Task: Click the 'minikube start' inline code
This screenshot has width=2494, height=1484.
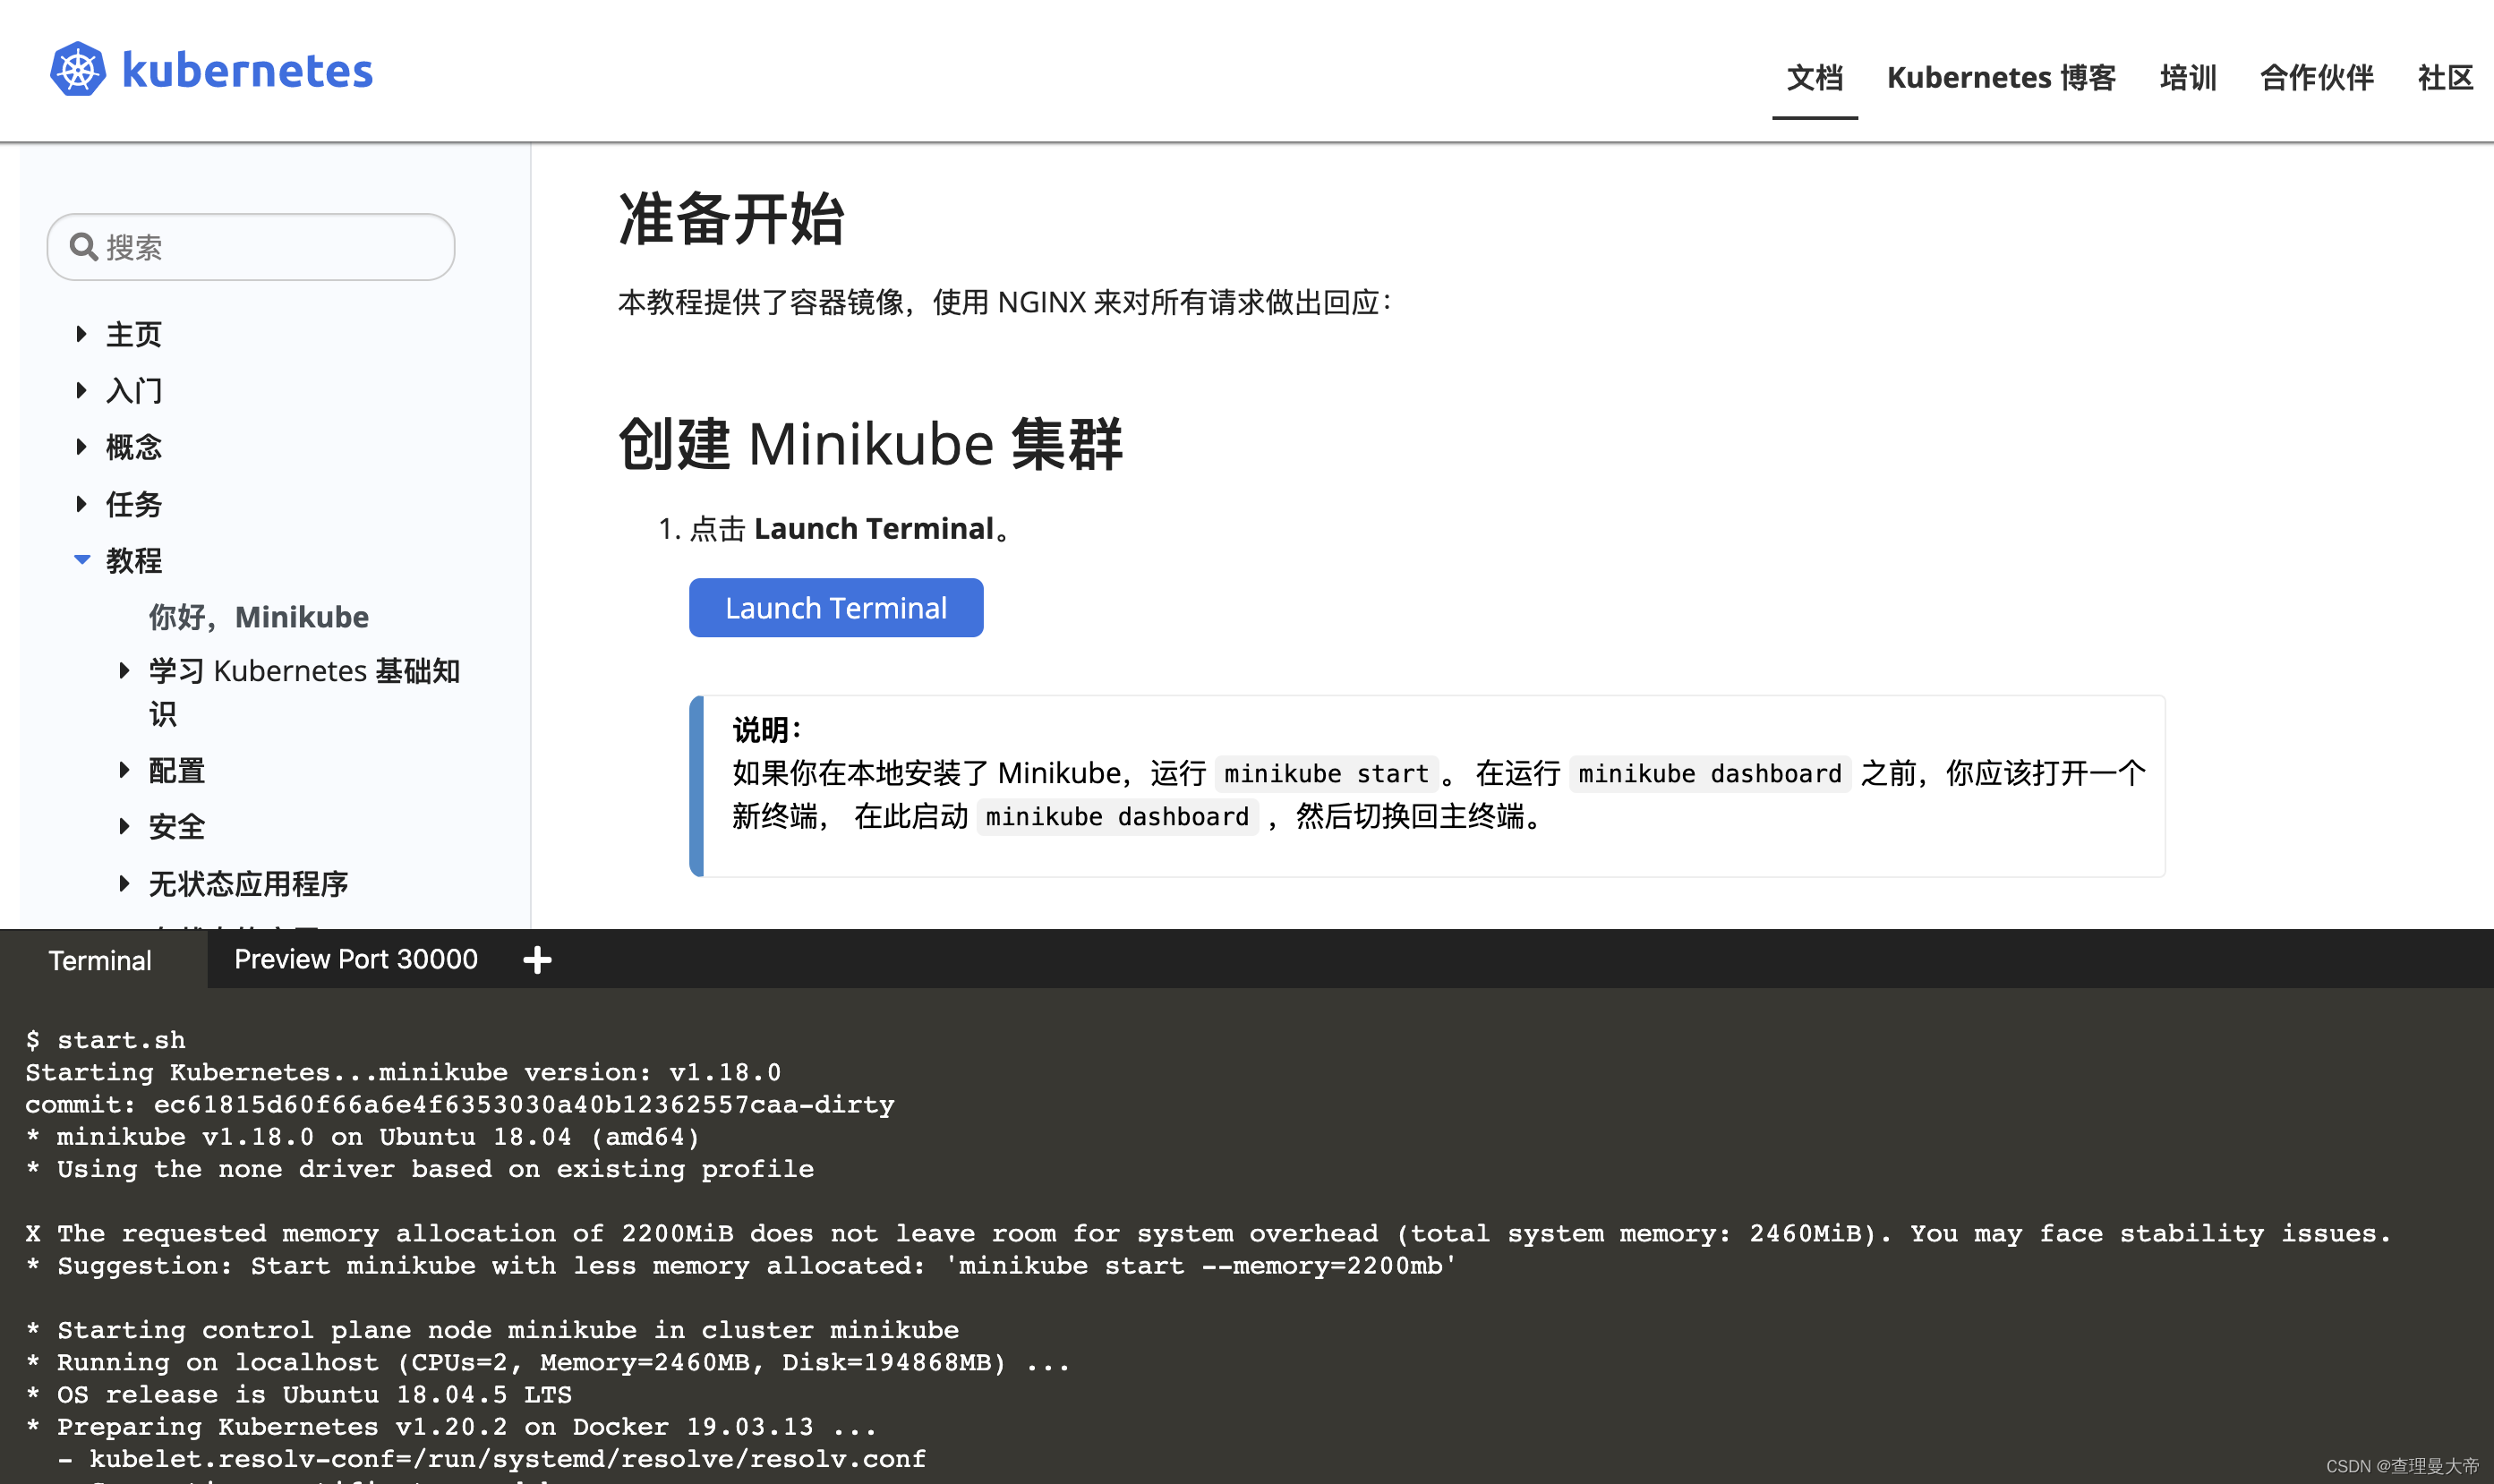Action: point(1326,773)
